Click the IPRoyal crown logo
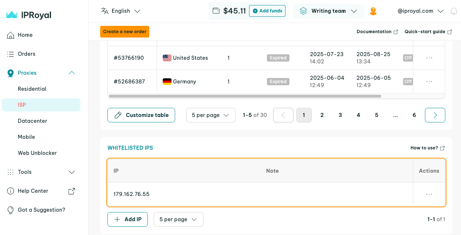Screen dimensions: 461x235 (x=12, y=15)
